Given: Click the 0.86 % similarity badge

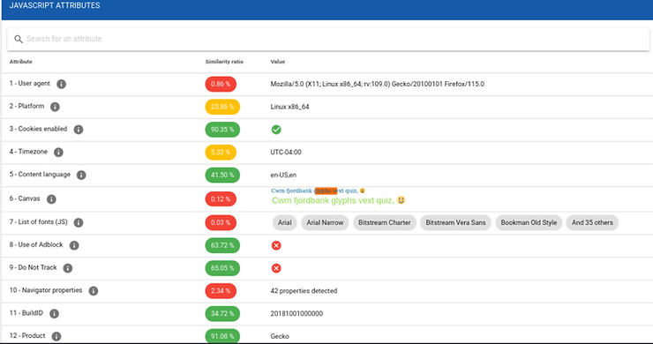Looking at the screenshot, I should (x=221, y=84).
